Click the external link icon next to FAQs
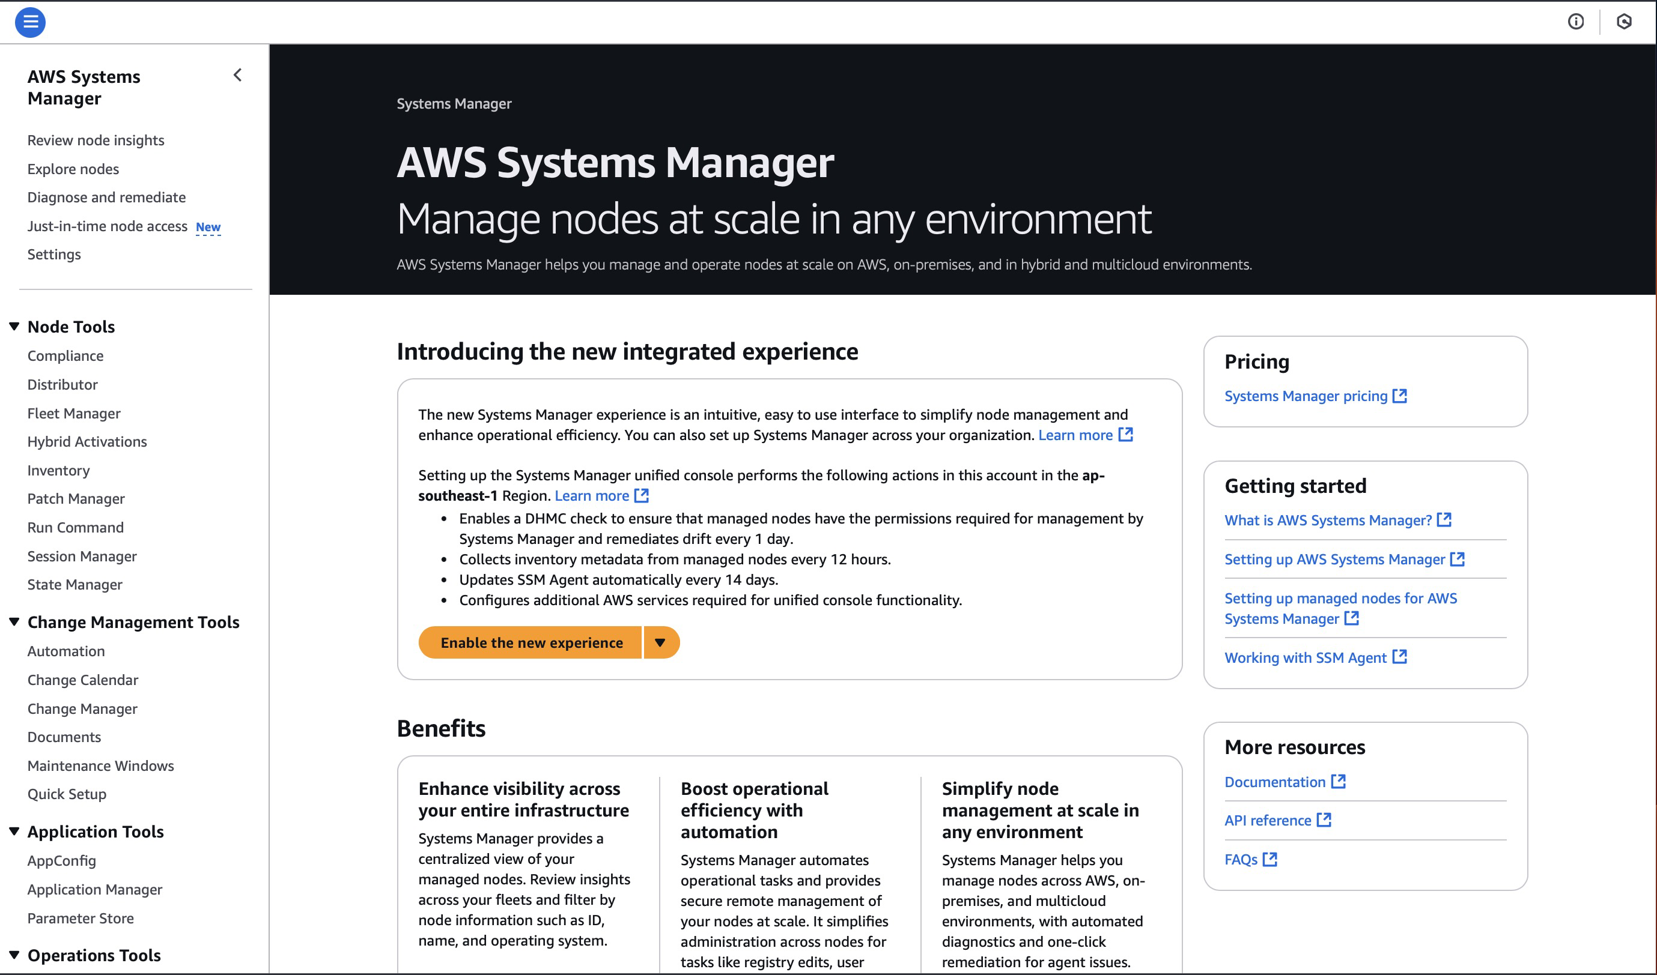 (1270, 859)
